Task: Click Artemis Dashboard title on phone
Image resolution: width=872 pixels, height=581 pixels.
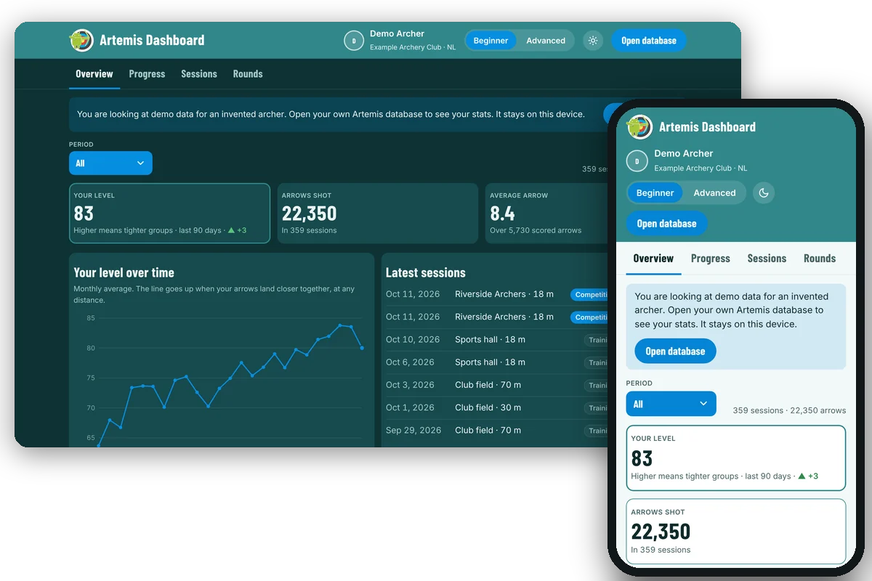Action: (x=707, y=127)
